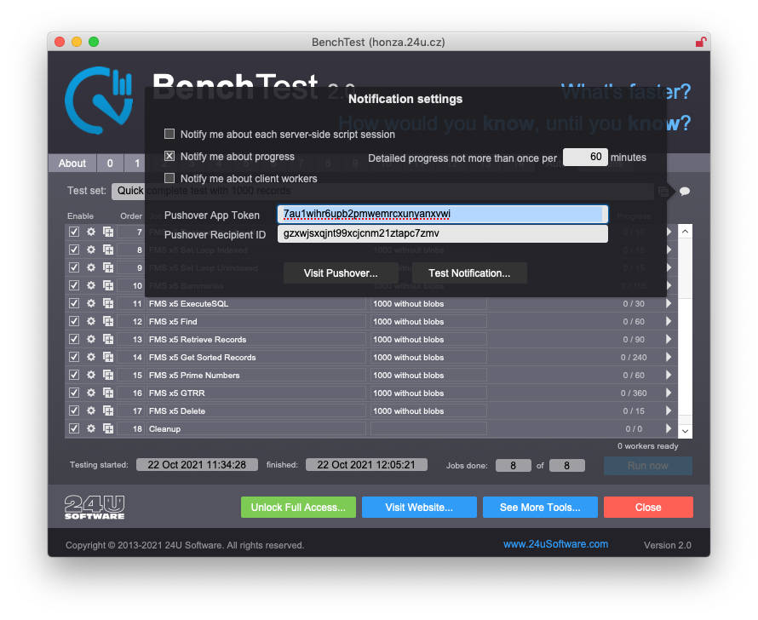Screen dimensions: 758x620
Task: Expand arrow for FMS x5 Get Sorted Records row
Action: click(669, 357)
